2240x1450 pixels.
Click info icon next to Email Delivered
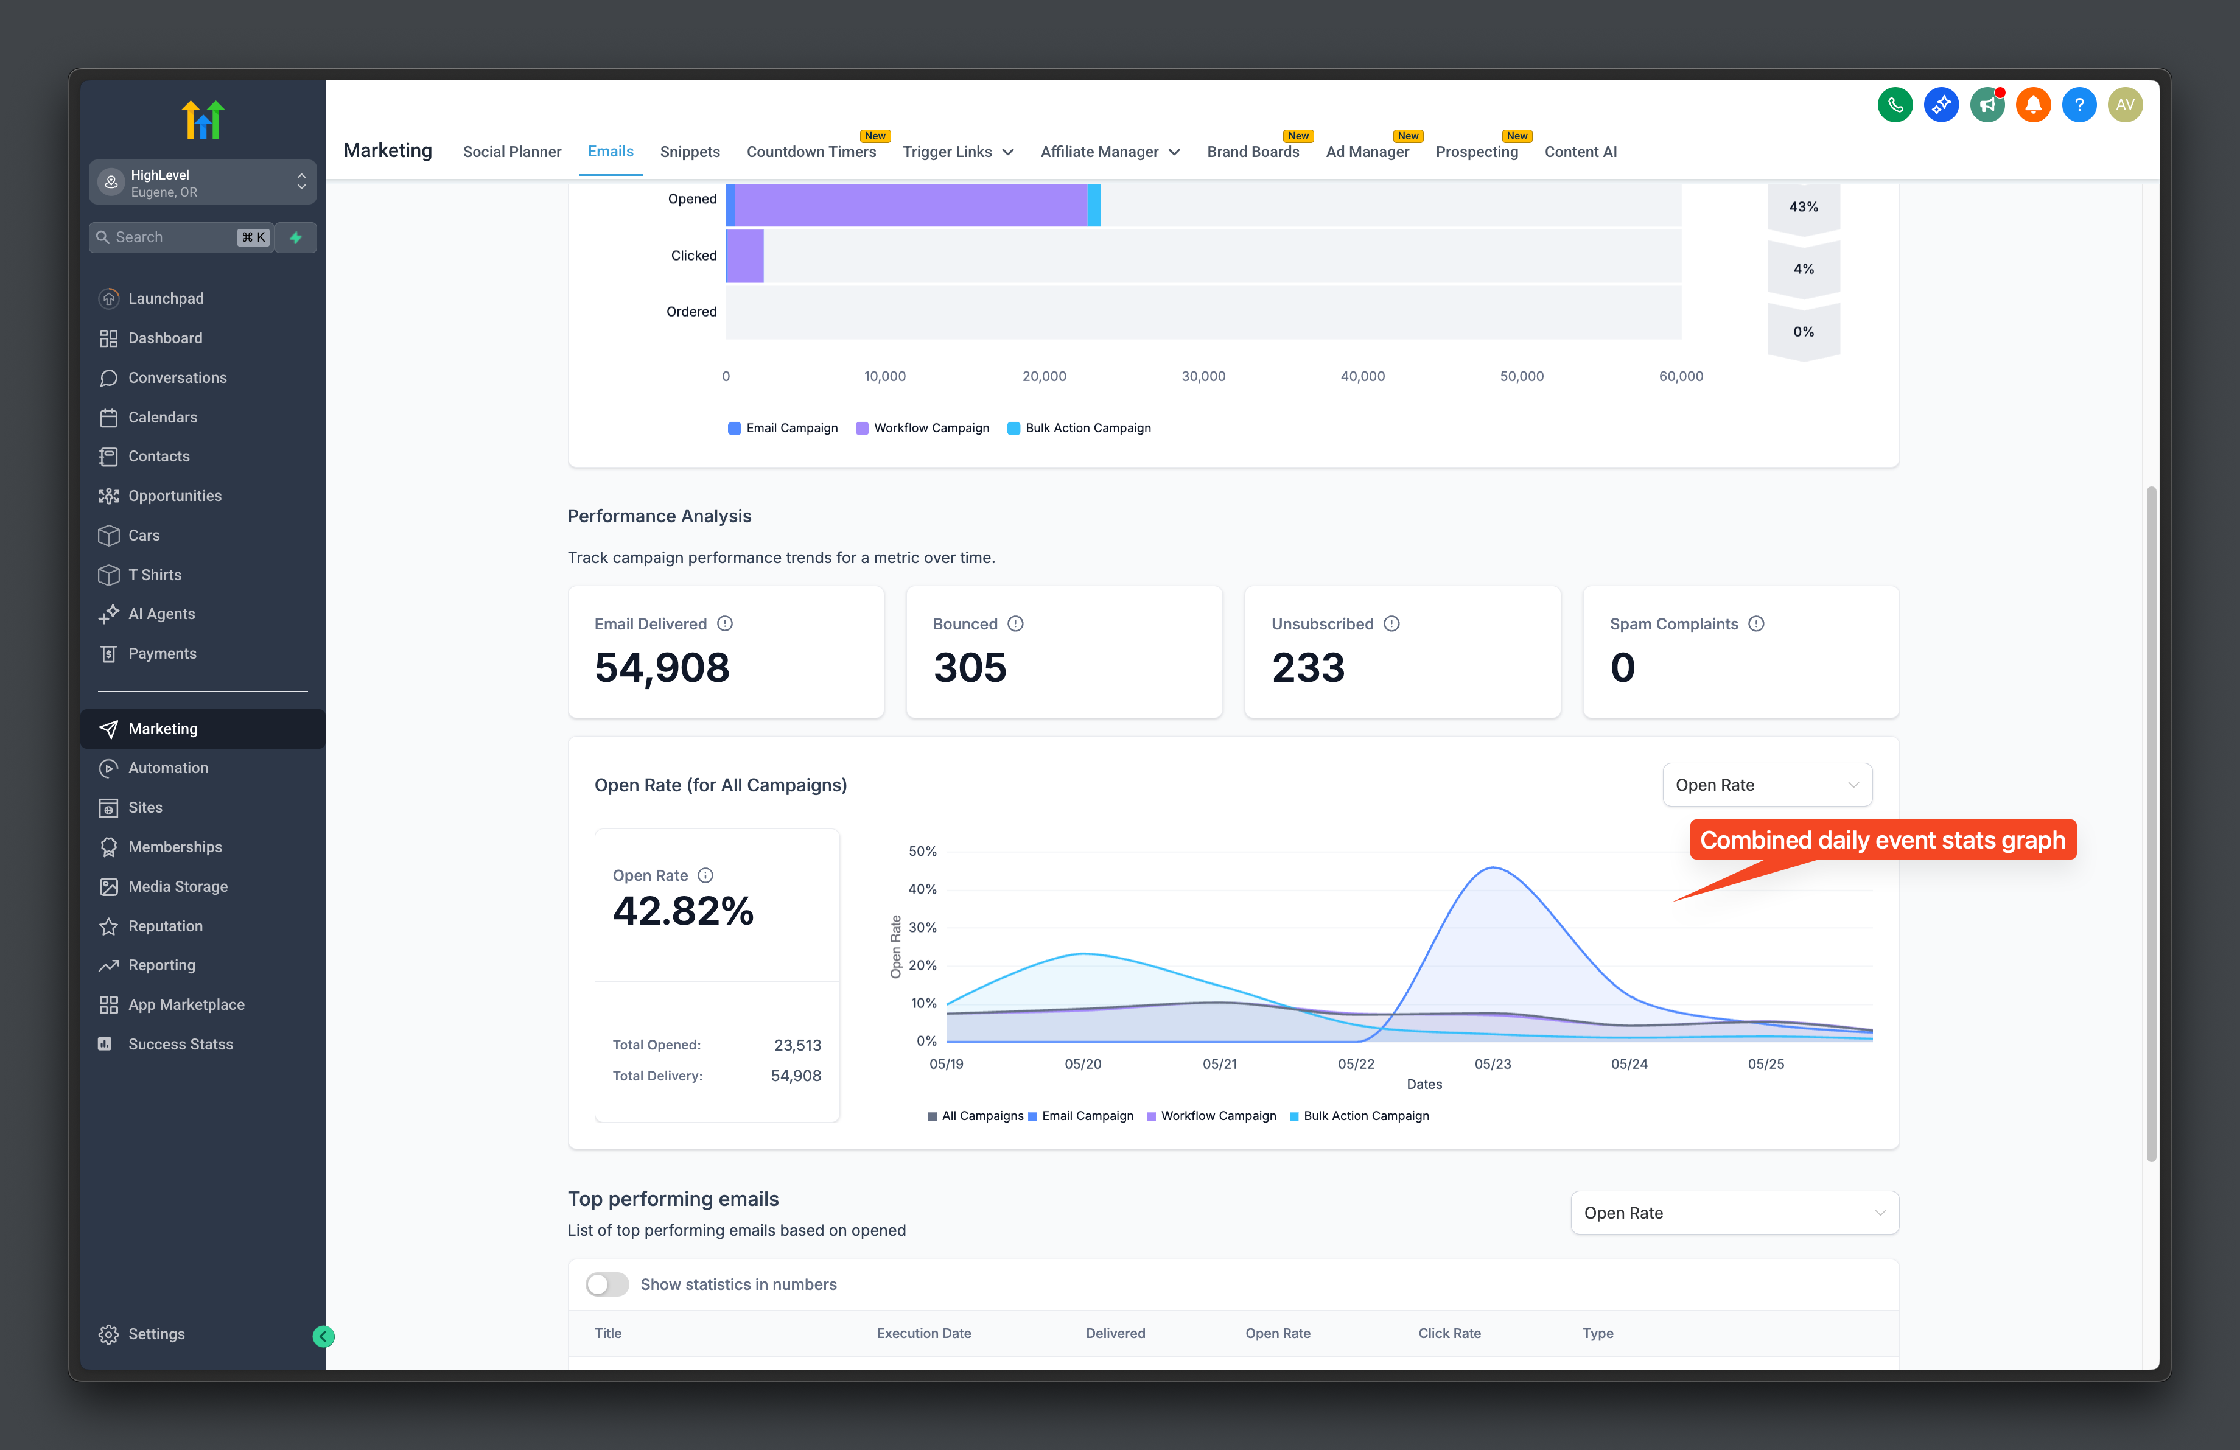pos(725,624)
